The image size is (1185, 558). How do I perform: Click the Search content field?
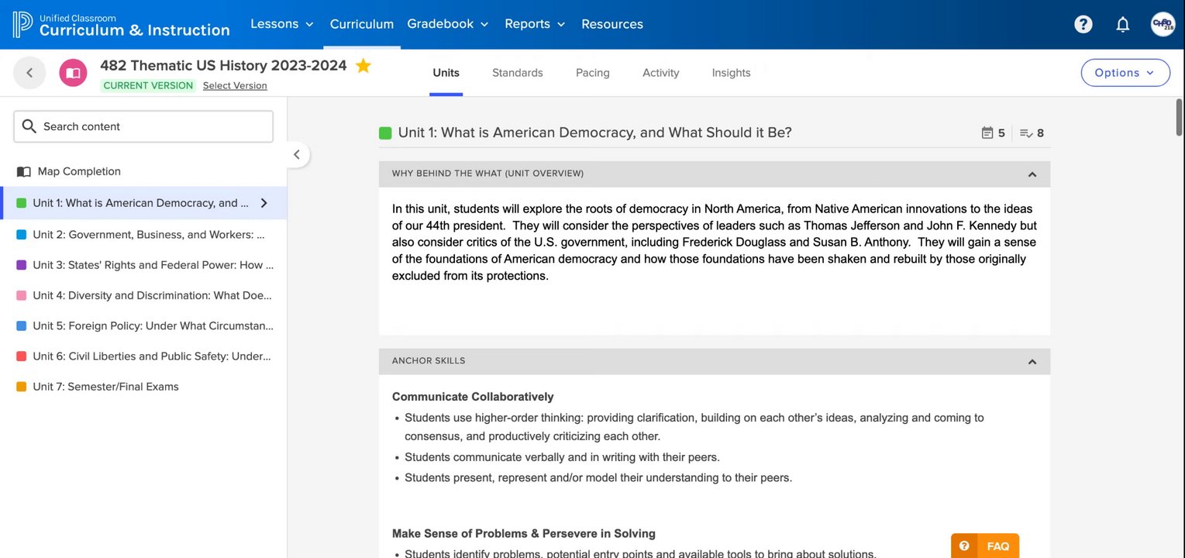[x=143, y=126]
